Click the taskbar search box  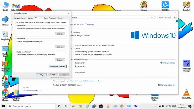pyautogui.click(x=32, y=106)
